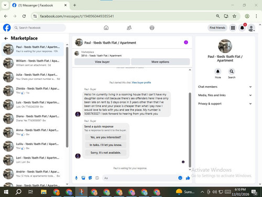Screen dimensions: 262x197
Task: Expand the Chat members section
Action: [225, 87]
